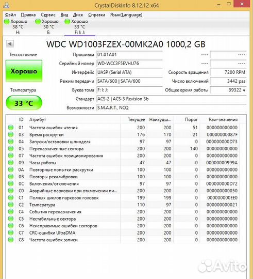Click status icon of Частота ошибок позиционирования
The image size is (253, 279).
point(11,156)
